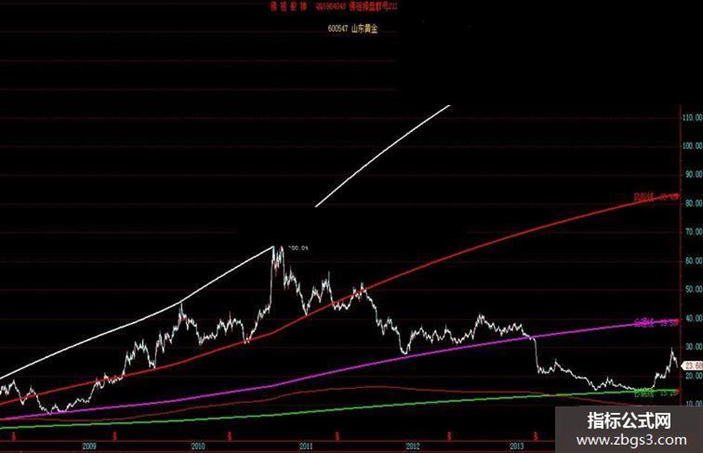This screenshot has height=453, width=703.
Task: Click the red header text at top
Action: pyautogui.click(x=333, y=7)
